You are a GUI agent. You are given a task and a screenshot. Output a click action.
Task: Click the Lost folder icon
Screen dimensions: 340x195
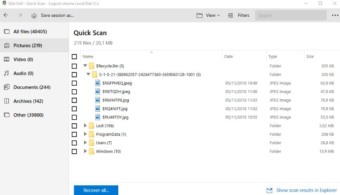(91, 126)
